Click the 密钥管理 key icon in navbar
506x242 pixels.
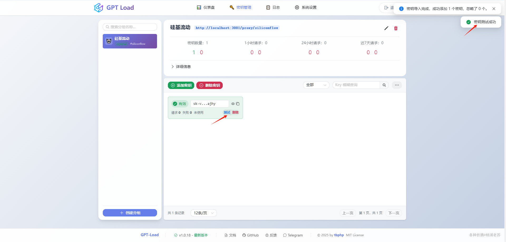pos(232,7)
